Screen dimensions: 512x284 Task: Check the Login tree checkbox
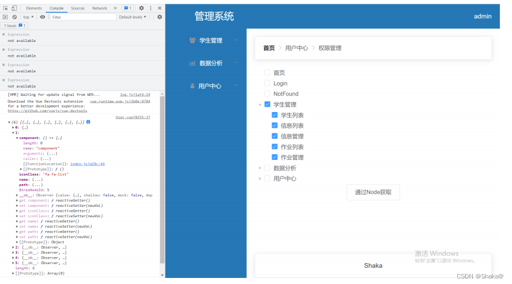point(267,83)
